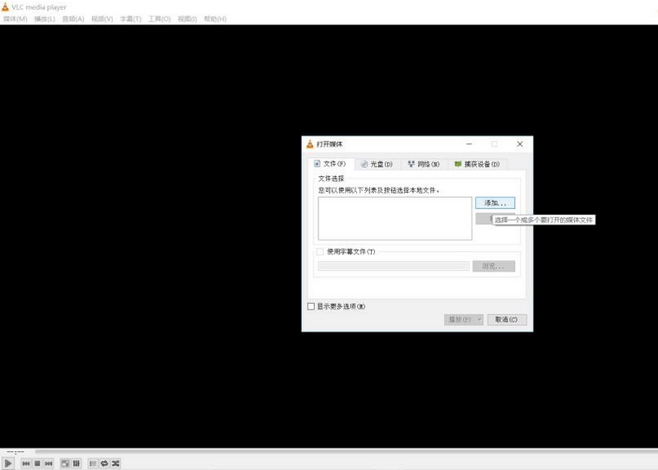Viewport: 658px width, 470px height.
Task: Skip to the next media track
Action: pos(49,463)
